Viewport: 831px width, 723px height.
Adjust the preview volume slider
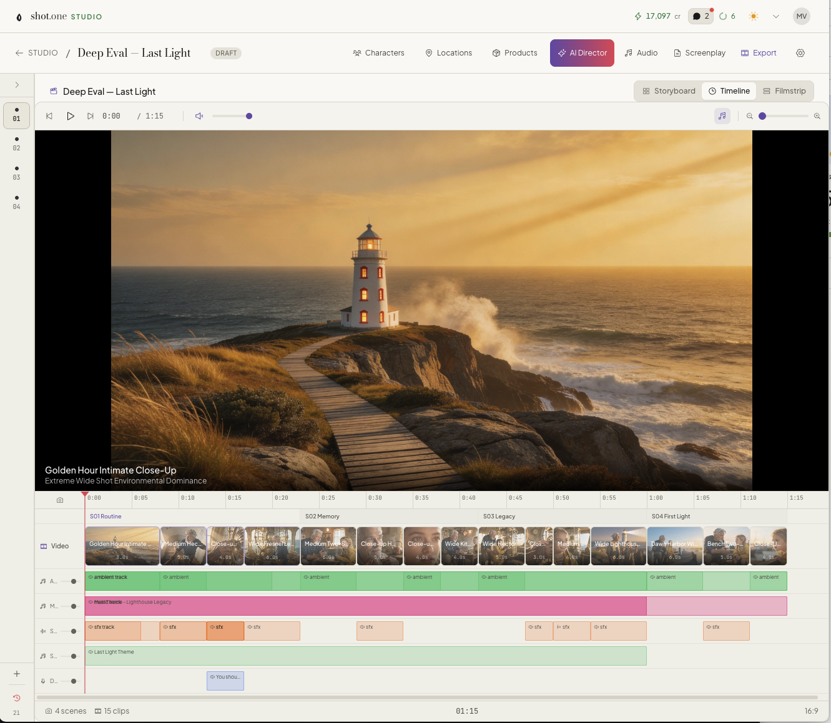231,116
